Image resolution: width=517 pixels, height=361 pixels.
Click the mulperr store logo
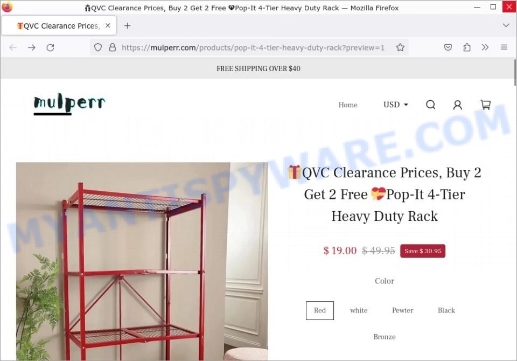tap(69, 103)
